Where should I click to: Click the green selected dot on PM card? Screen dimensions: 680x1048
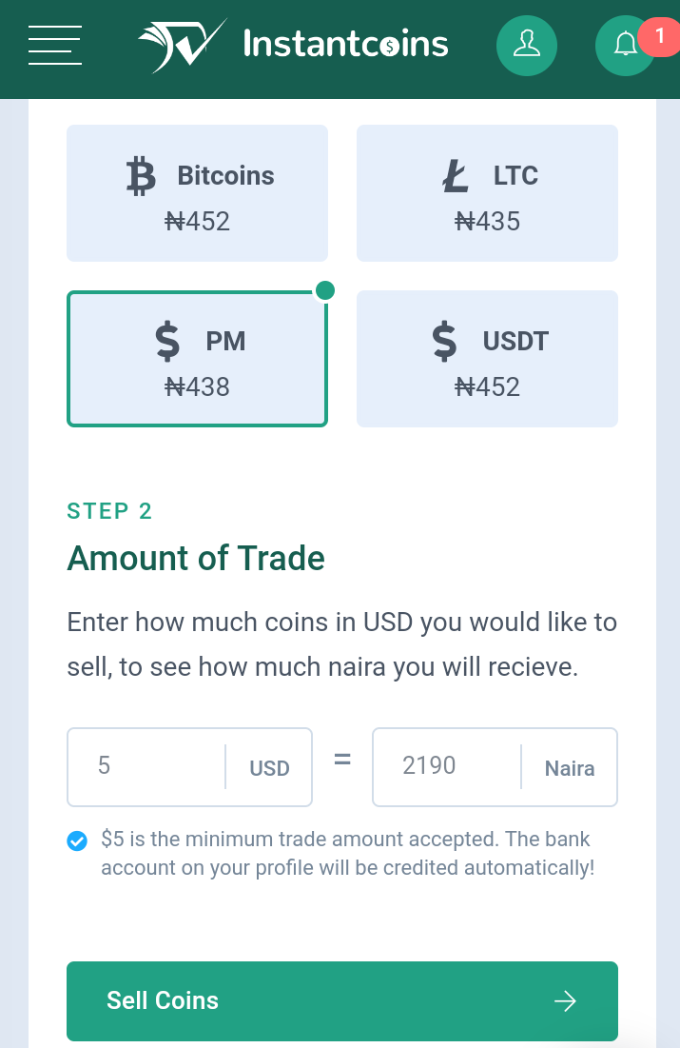pos(324,290)
